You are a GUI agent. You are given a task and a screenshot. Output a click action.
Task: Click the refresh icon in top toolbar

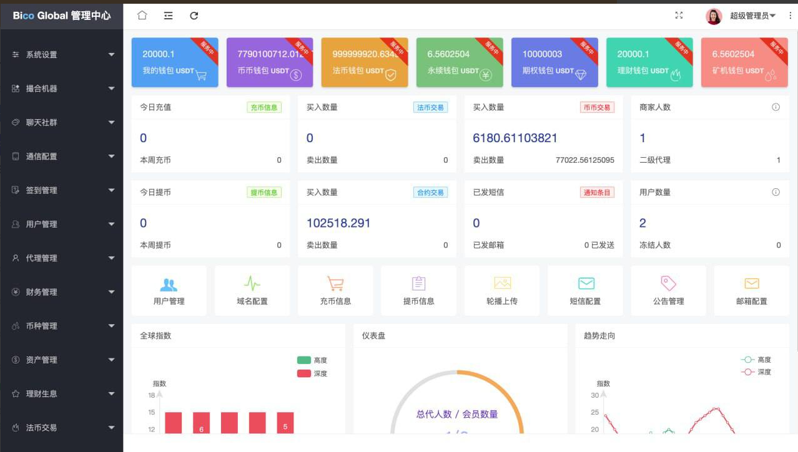pyautogui.click(x=194, y=16)
